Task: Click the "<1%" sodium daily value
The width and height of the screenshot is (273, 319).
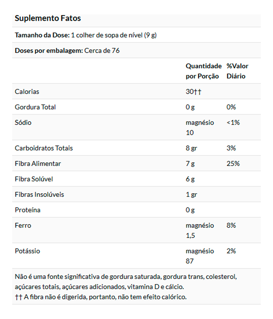Action: coord(233,123)
